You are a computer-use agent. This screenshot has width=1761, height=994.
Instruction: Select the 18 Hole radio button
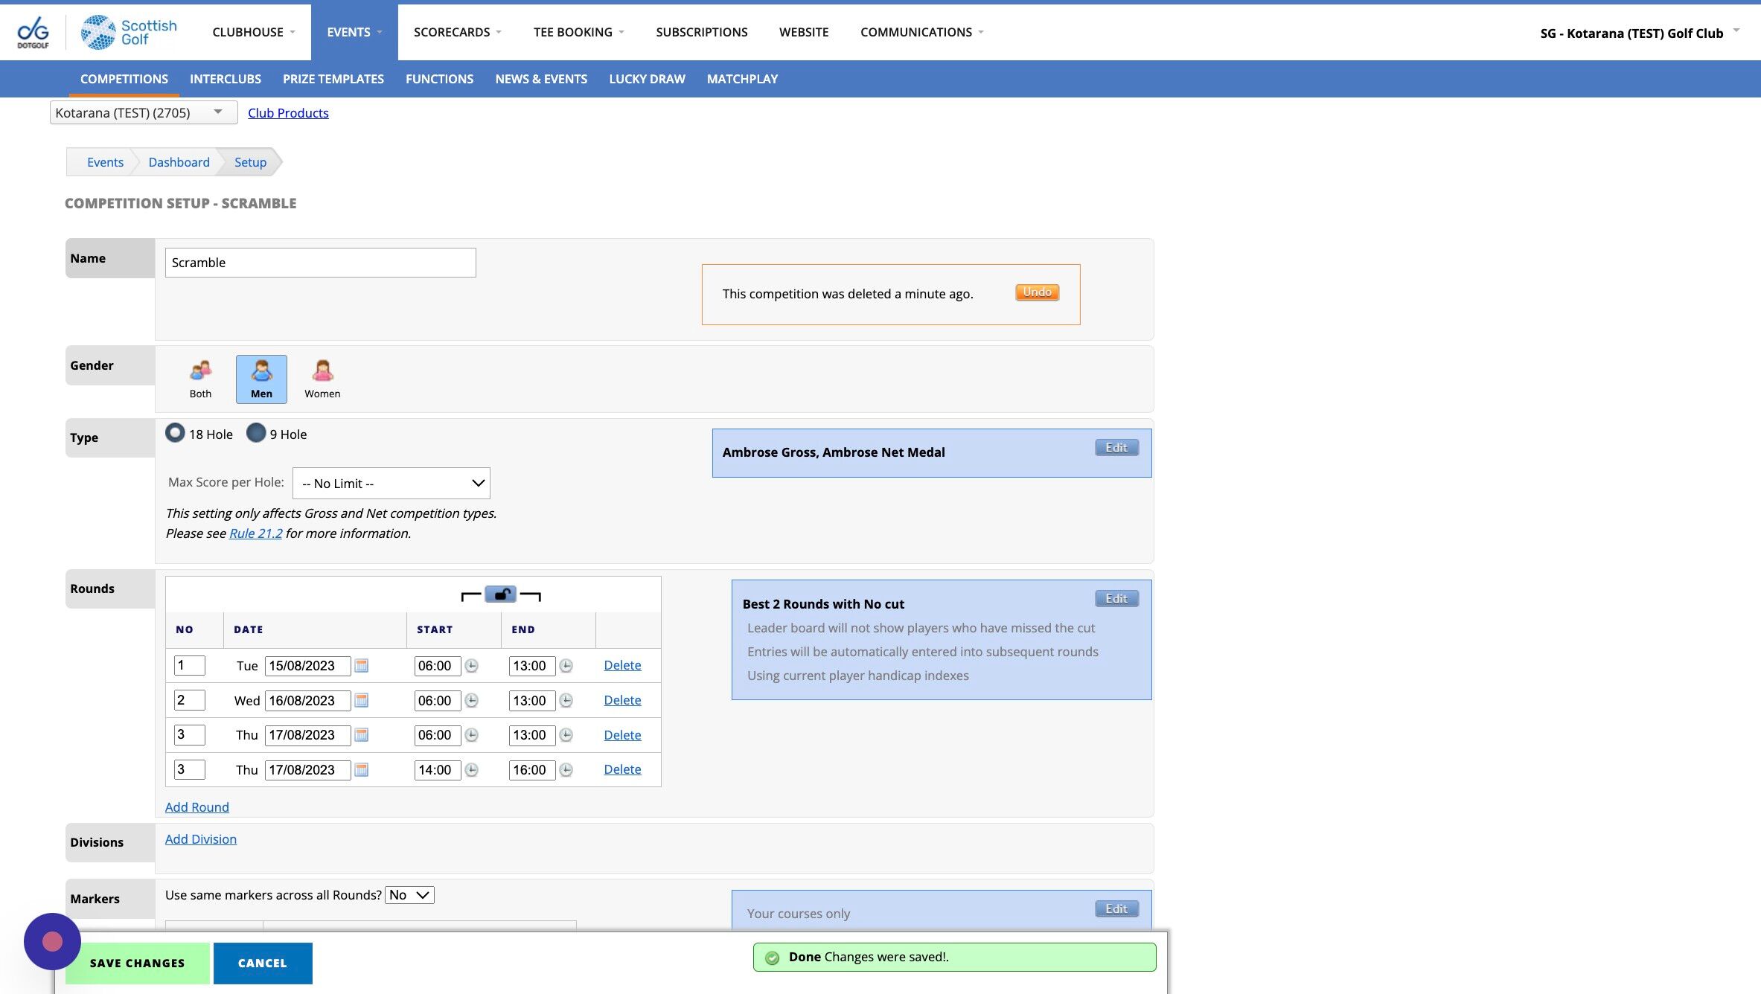tap(175, 433)
